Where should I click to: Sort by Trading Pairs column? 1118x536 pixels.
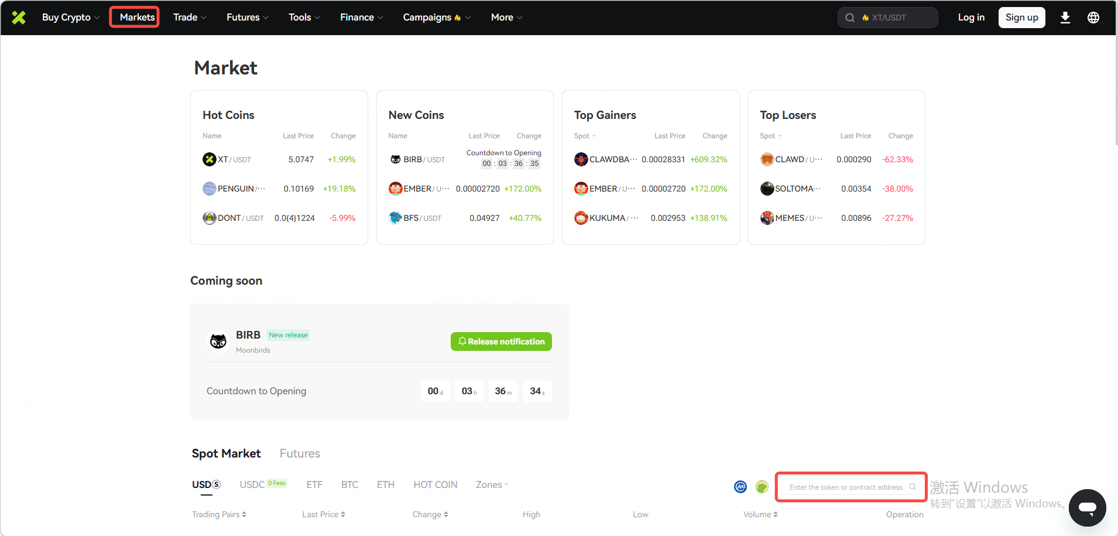pyautogui.click(x=219, y=514)
